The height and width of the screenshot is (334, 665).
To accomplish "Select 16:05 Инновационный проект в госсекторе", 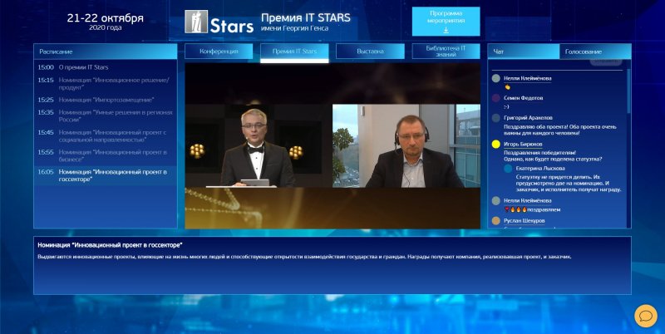I will tap(106, 175).
